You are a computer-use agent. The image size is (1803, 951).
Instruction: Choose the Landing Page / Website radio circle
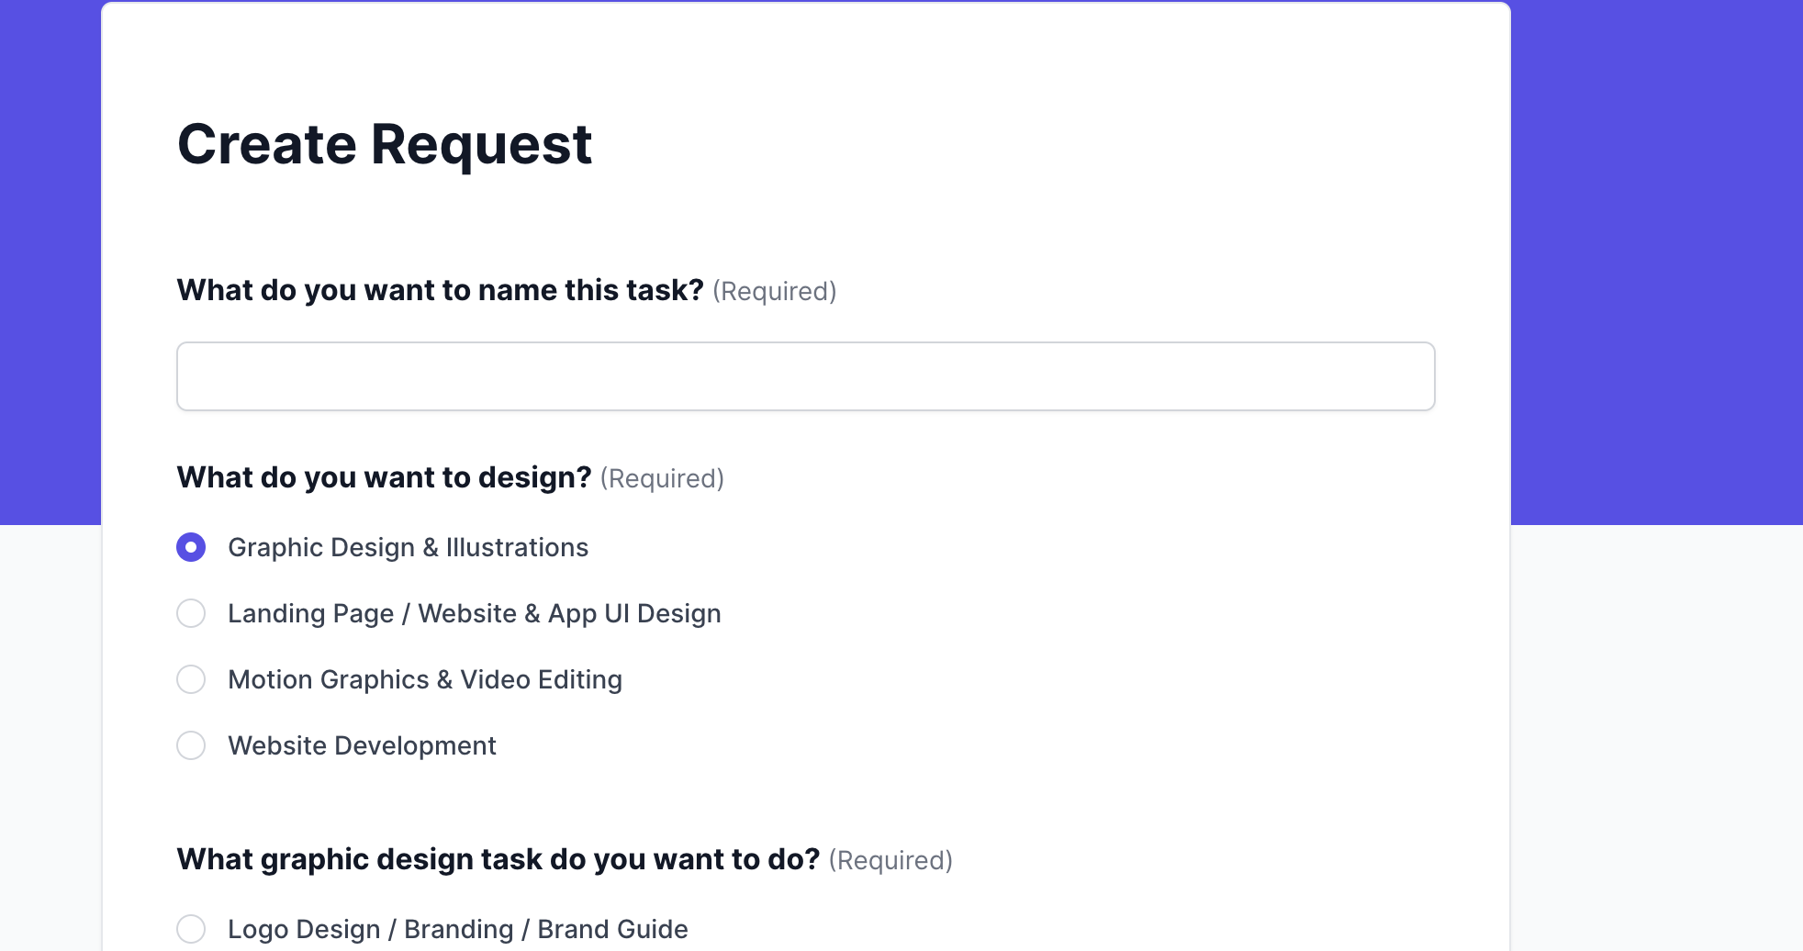(191, 613)
